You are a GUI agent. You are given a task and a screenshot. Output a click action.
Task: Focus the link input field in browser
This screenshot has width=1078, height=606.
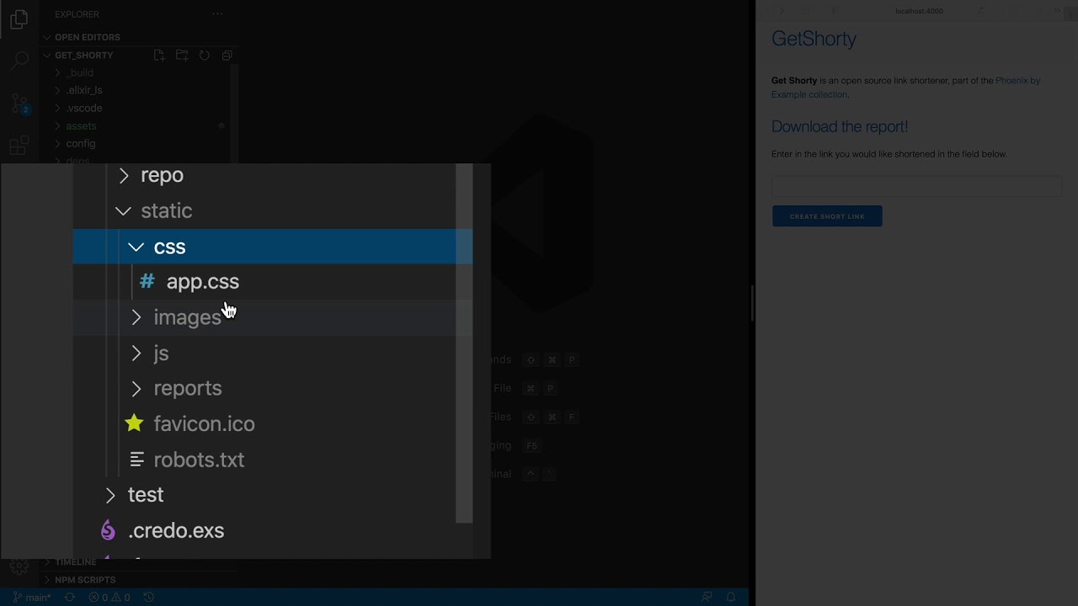tap(917, 186)
